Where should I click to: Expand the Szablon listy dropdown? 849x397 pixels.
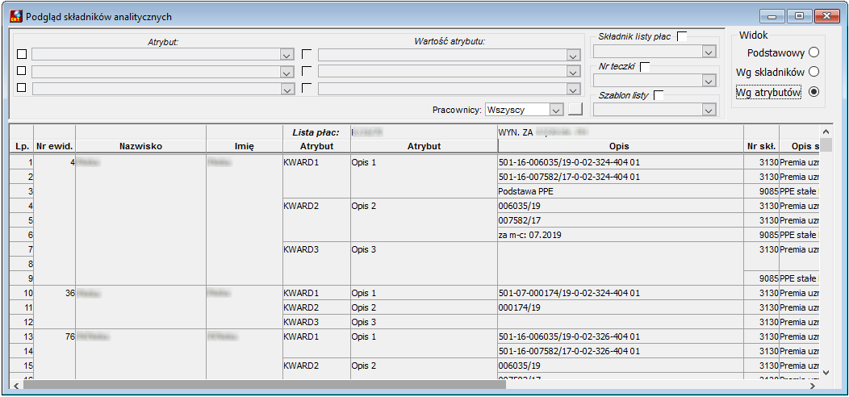tap(709, 110)
